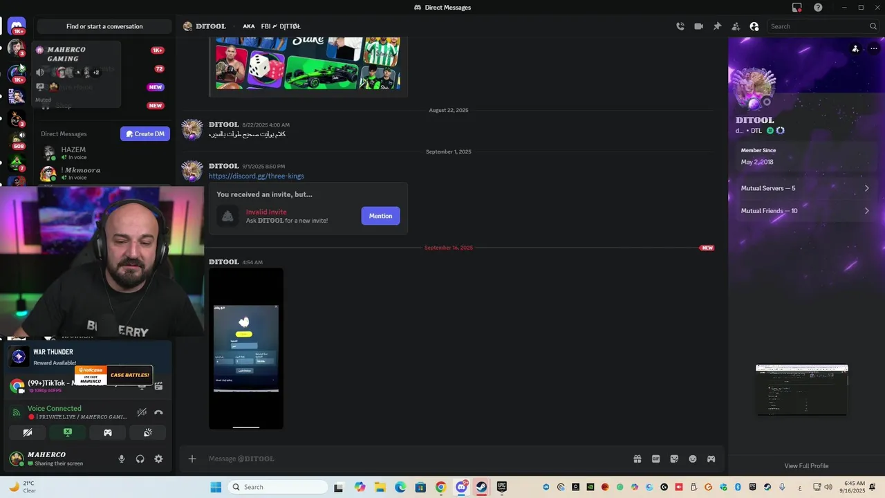Open User Settings gear
This screenshot has height=498, width=885.
click(x=158, y=459)
